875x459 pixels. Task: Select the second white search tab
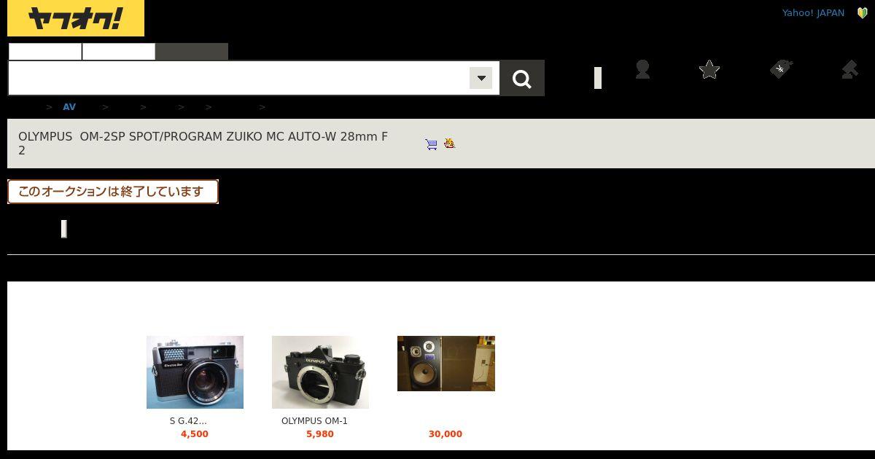[x=119, y=52]
